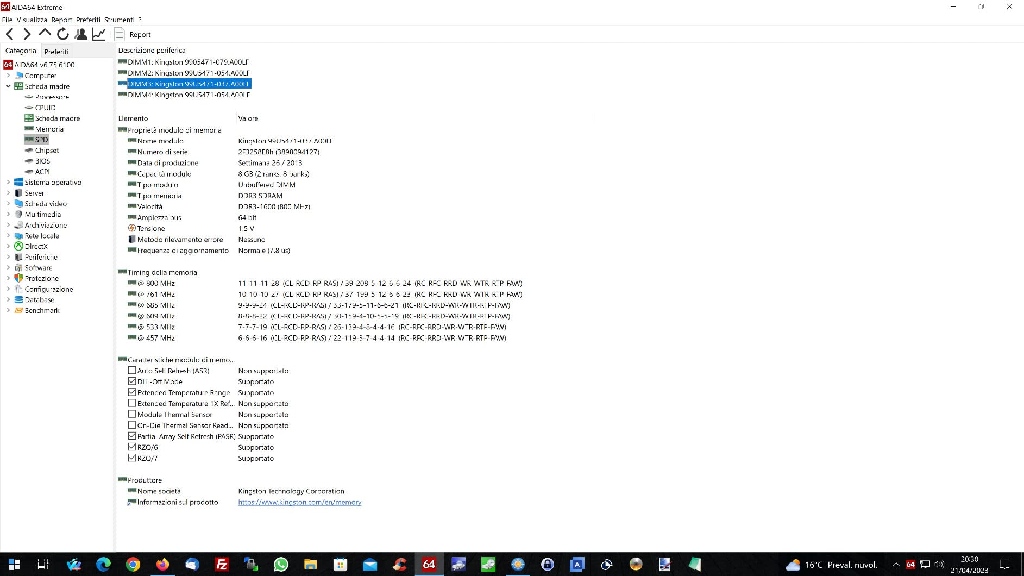This screenshot has width=1024, height=576.
Task: Open the ACPI tree entry
Action: (42, 172)
